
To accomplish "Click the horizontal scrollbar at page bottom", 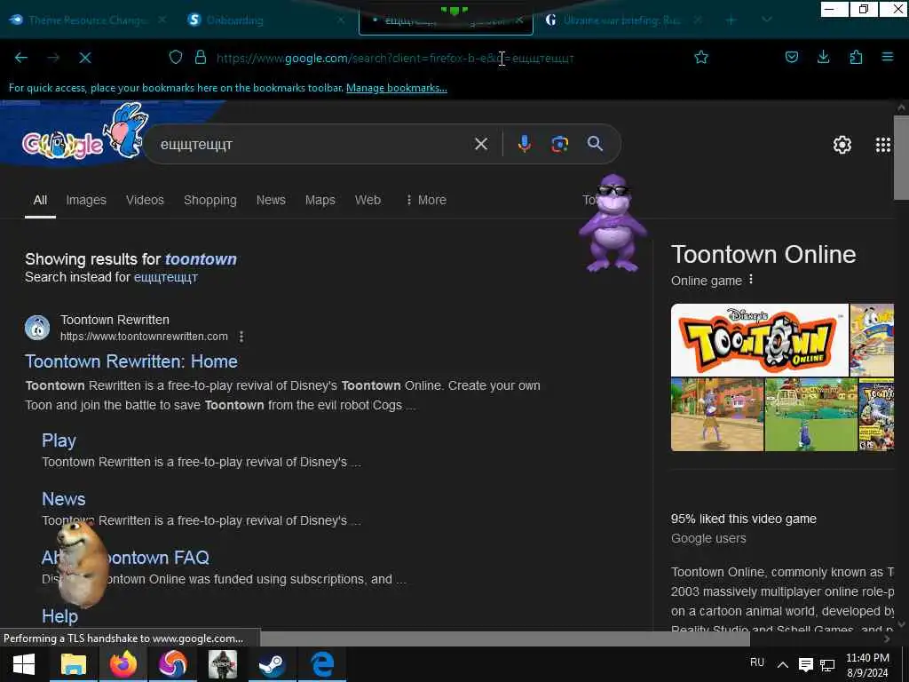I will tap(504, 638).
